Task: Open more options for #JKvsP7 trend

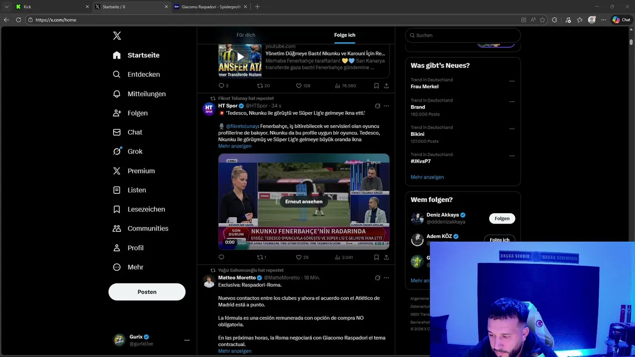Action: point(512,156)
